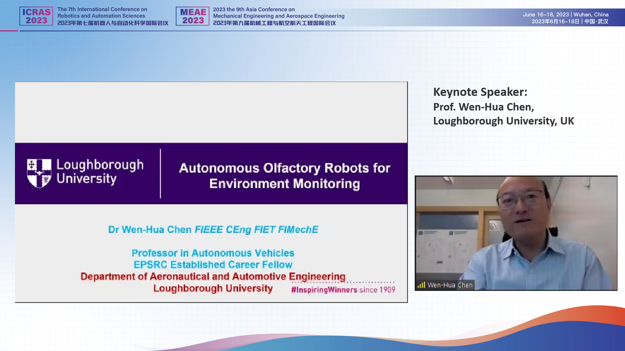Click 'Dr Wen-Hua Chen FIEEE CEng FIET FIMechE'
625x351 pixels.
213,229
